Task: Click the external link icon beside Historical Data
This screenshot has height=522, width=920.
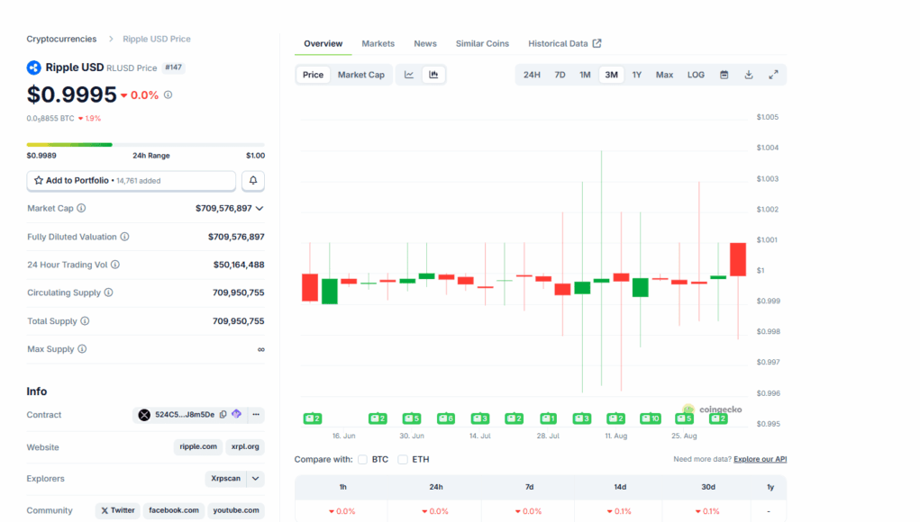Action: [x=597, y=43]
